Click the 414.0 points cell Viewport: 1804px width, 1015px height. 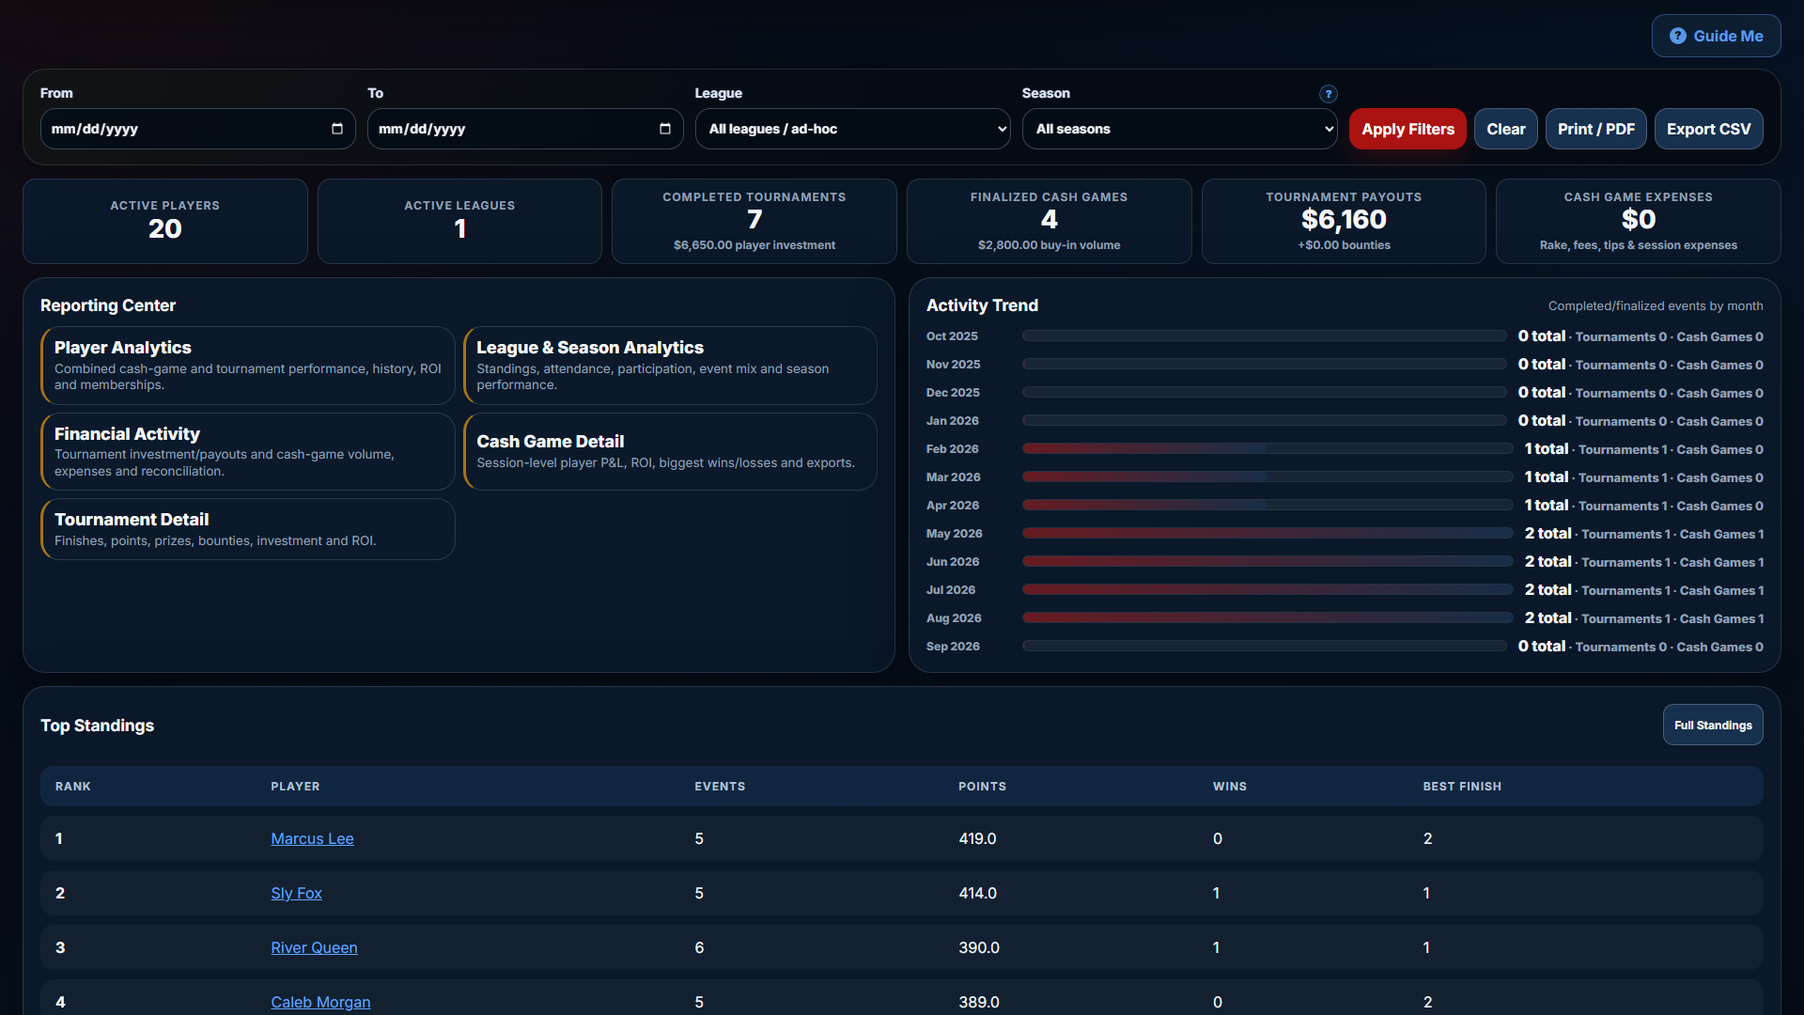pyautogui.click(x=977, y=893)
